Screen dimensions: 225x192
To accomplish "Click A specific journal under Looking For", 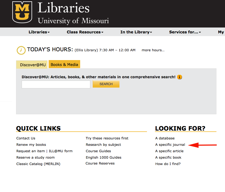I will 170,144.
